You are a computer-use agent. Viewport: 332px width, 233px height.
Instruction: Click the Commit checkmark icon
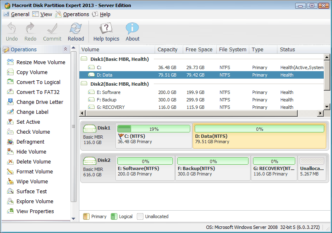(52, 28)
